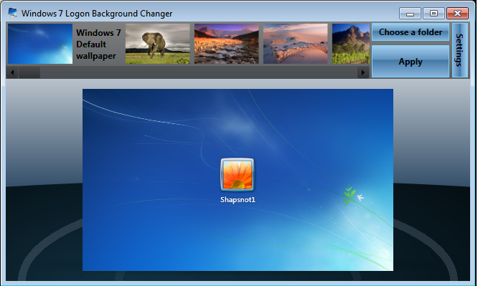This screenshot has height=286, width=478.
Task: Click the flower user picture in preview
Action: (237, 174)
